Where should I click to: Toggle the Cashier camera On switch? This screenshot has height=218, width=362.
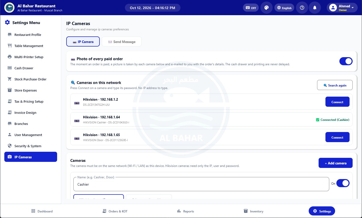tap(343, 183)
